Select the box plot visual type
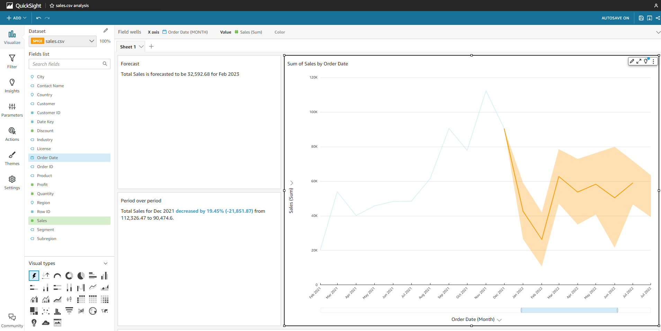Screen dimensions: 661x331 [69, 299]
